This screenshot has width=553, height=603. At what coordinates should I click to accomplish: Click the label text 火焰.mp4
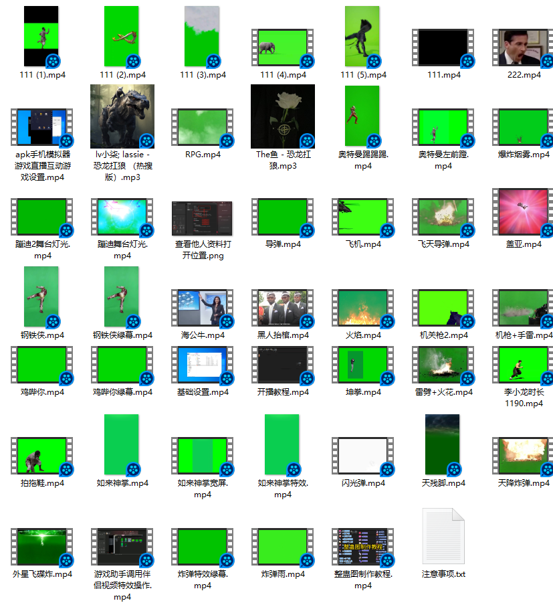363,335
